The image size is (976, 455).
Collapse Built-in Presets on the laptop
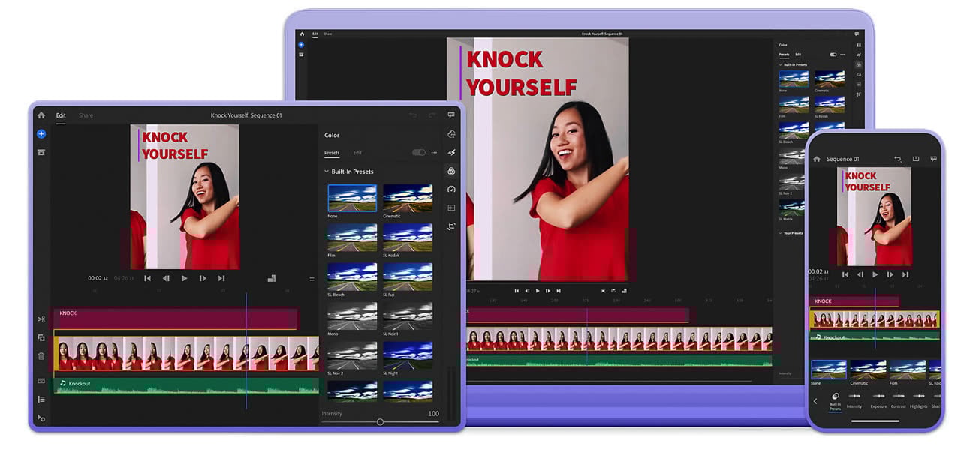[x=780, y=65]
